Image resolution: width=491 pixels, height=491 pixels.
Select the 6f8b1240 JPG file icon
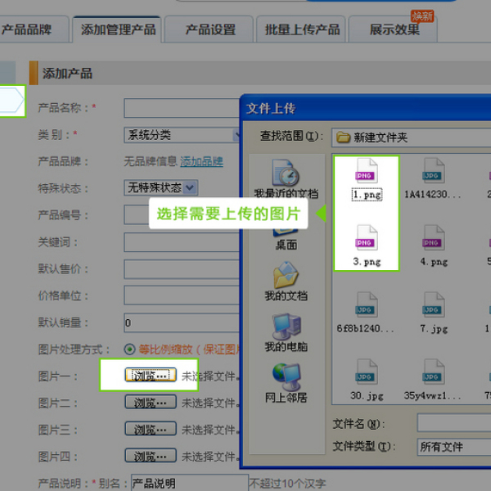(x=367, y=305)
